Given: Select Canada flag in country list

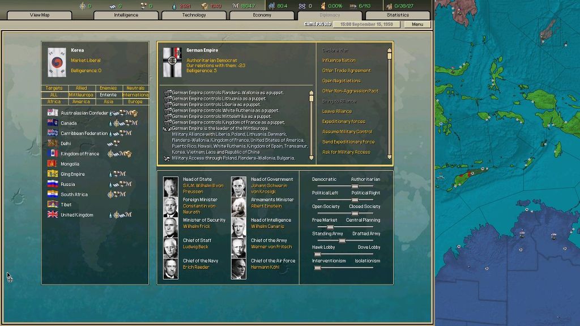Looking at the screenshot, I should coord(53,122).
